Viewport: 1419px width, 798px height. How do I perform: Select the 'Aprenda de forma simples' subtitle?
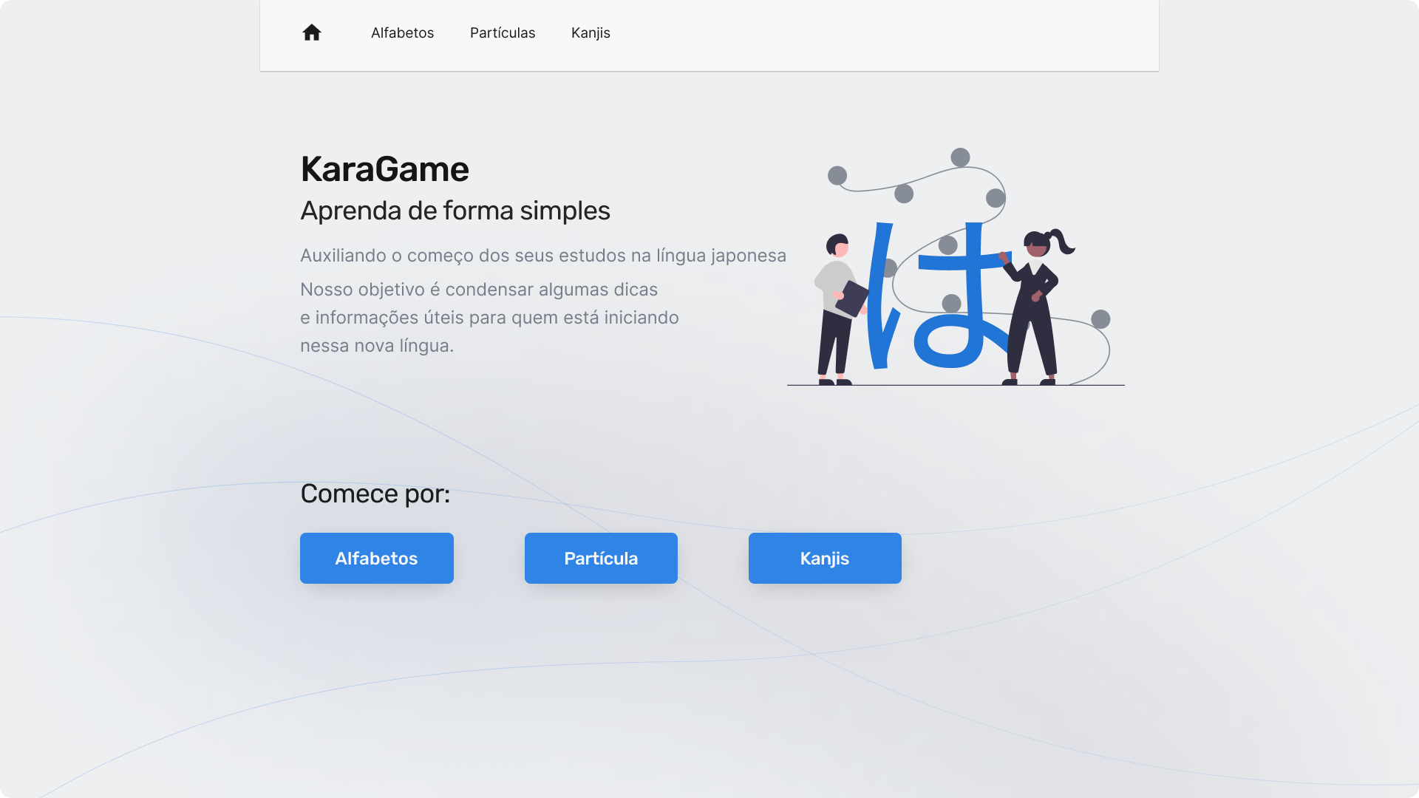coord(455,211)
